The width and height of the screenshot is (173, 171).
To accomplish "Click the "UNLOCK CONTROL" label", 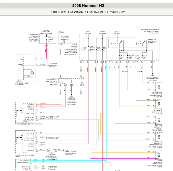I will point(23,163).
